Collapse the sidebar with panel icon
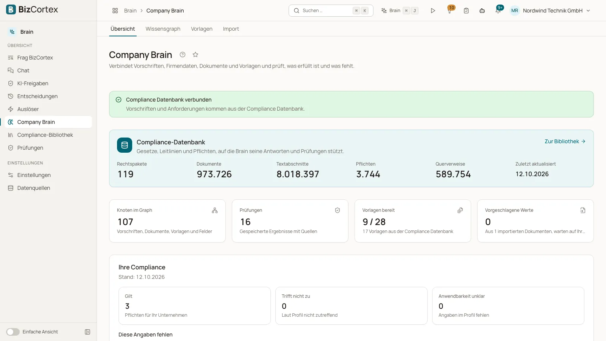Image resolution: width=606 pixels, height=341 pixels. [87, 332]
